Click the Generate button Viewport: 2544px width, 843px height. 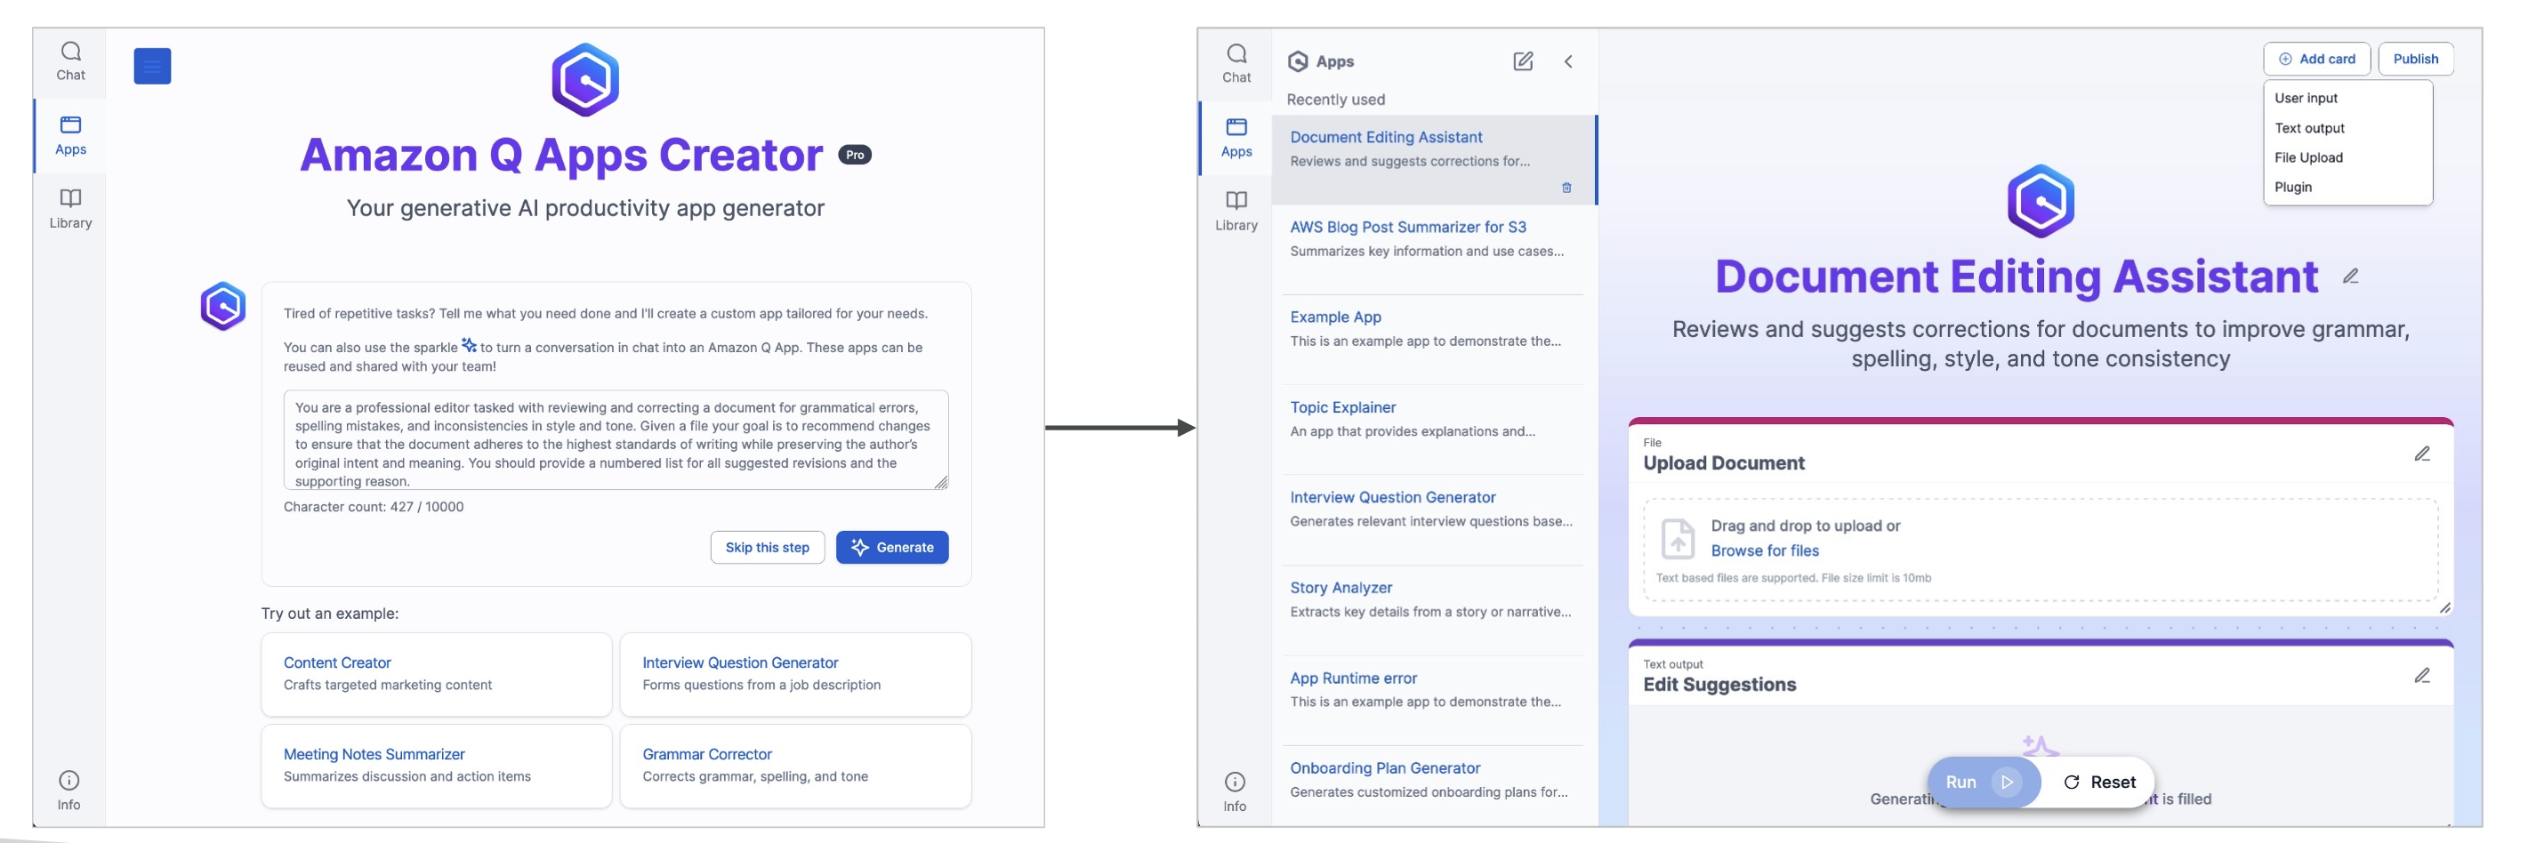pyautogui.click(x=890, y=547)
